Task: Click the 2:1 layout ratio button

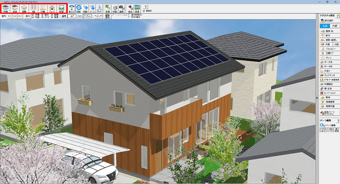Action: pyautogui.click(x=20, y=16)
